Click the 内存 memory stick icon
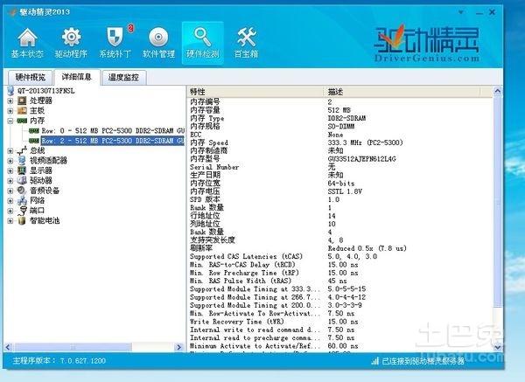This screenshot has width=525, height=382. [x=22, y=121]
